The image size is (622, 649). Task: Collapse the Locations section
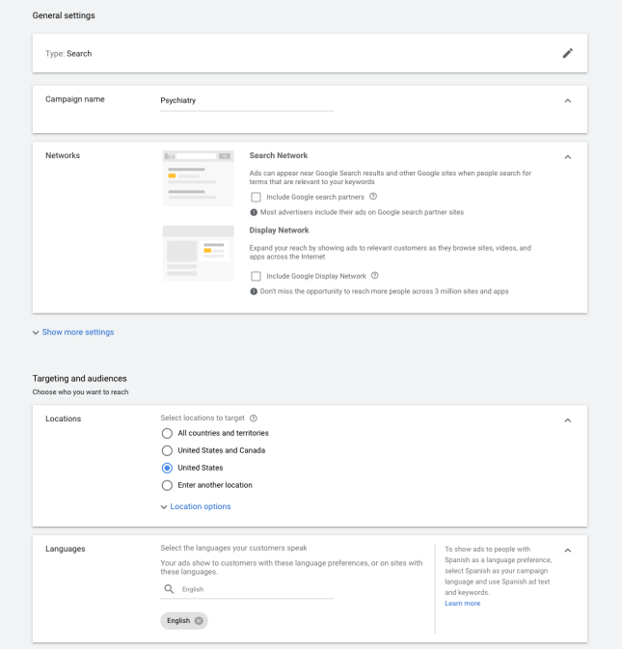(x=568, y=420)
